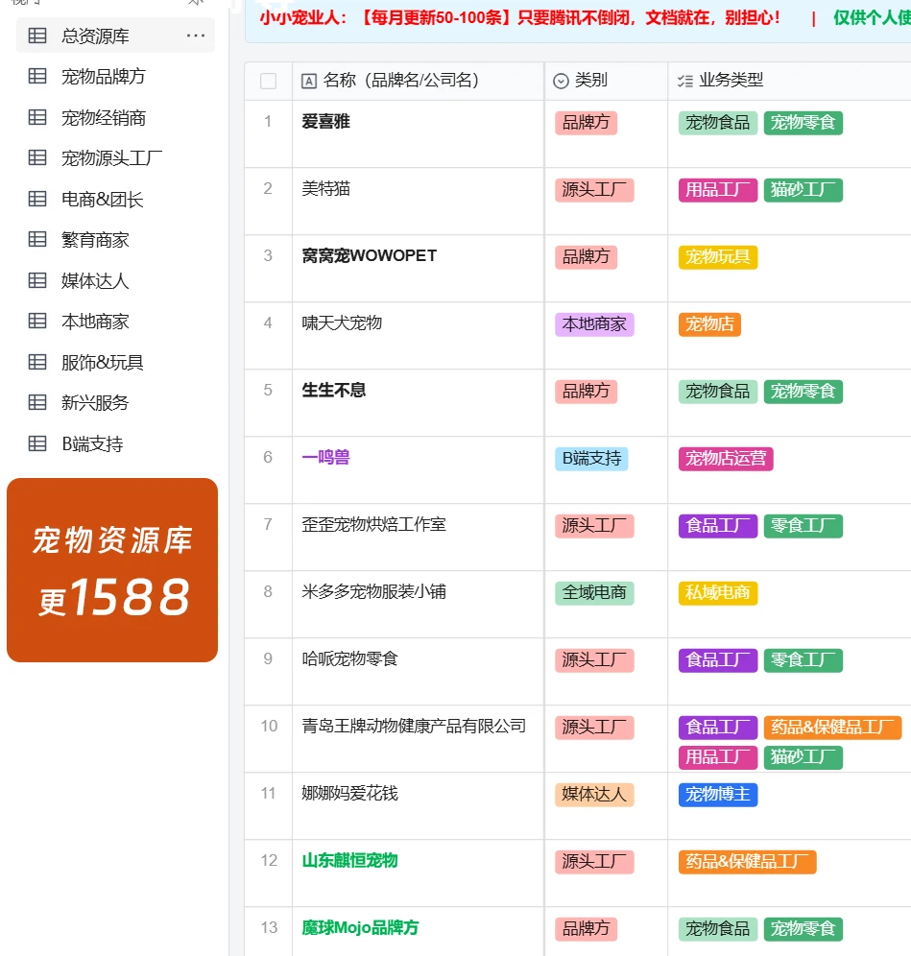
Task: Click the orange 宠物资源库 更1588 banner
Action: pos(112,570)
